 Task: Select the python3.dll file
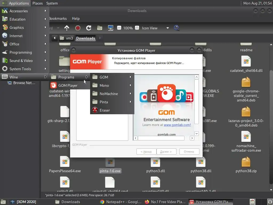click(x=155, y=165)
